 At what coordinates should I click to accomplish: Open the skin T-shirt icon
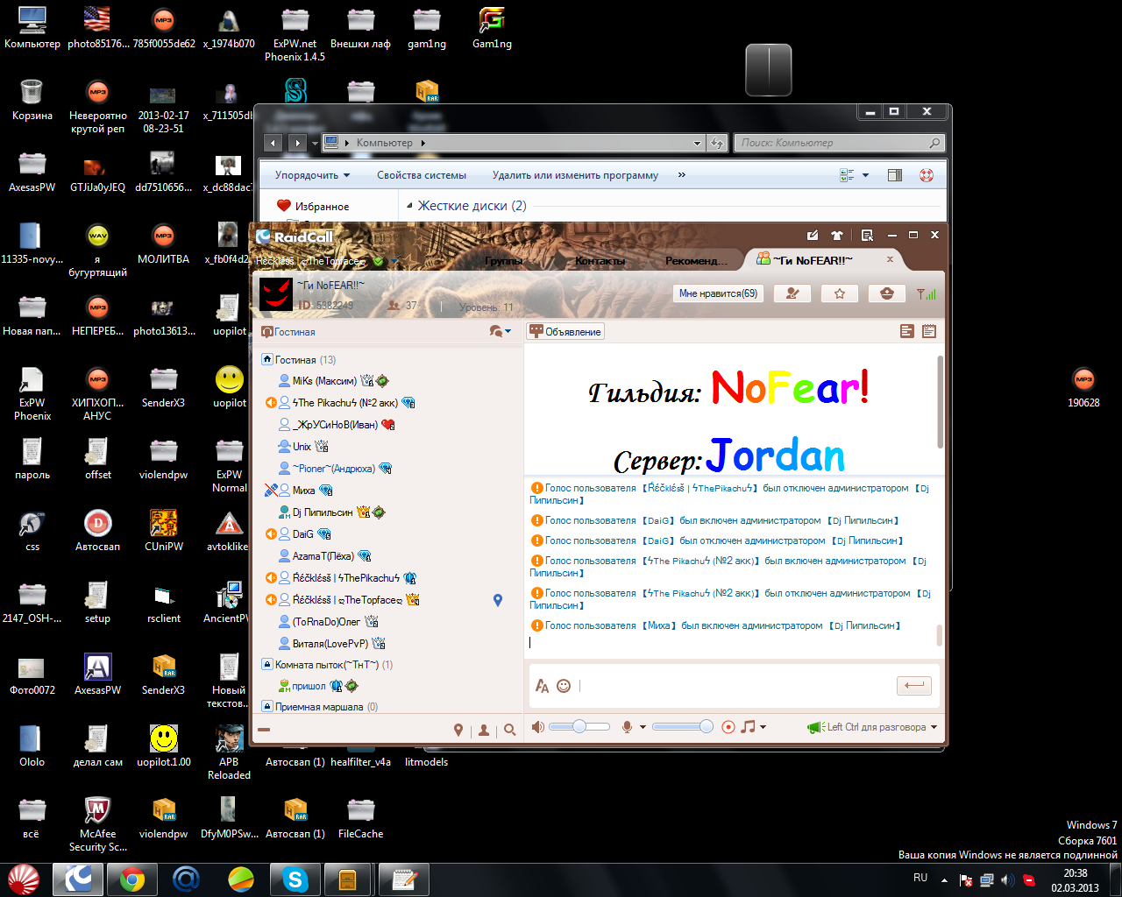coord(837,236)
